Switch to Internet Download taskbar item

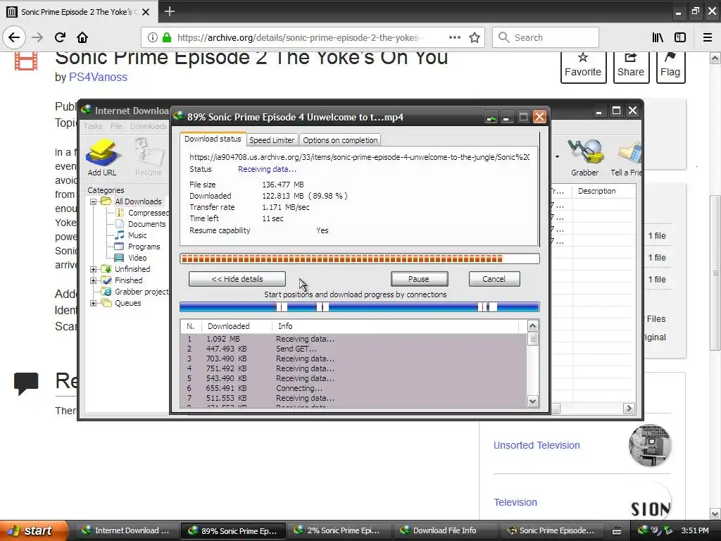click(x=125, y=530)
